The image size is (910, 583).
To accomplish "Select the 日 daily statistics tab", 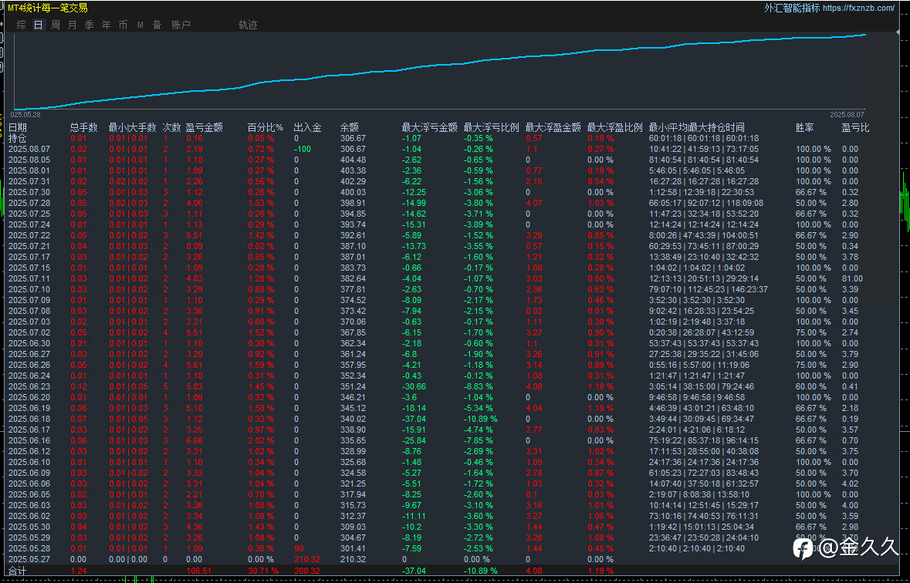I will pos(38,25).
